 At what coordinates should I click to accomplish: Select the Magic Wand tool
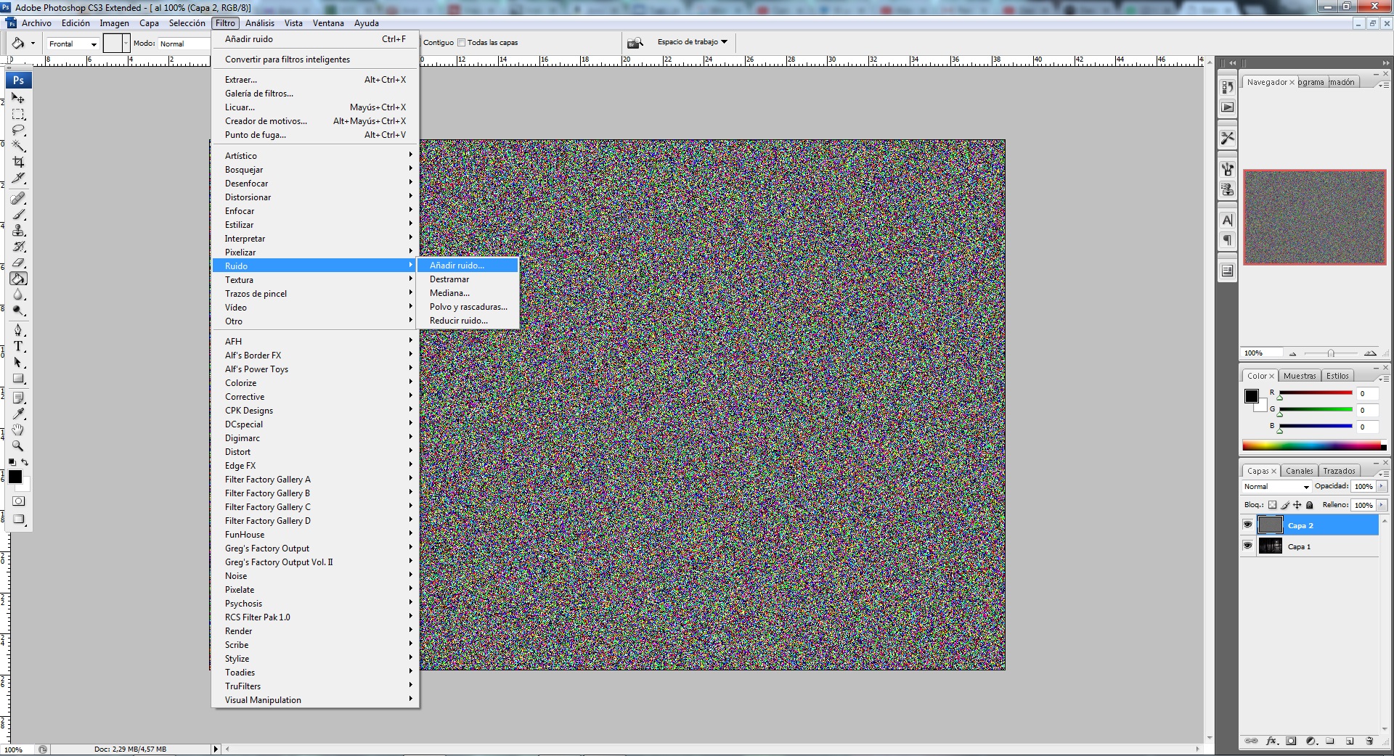point(19,147)
